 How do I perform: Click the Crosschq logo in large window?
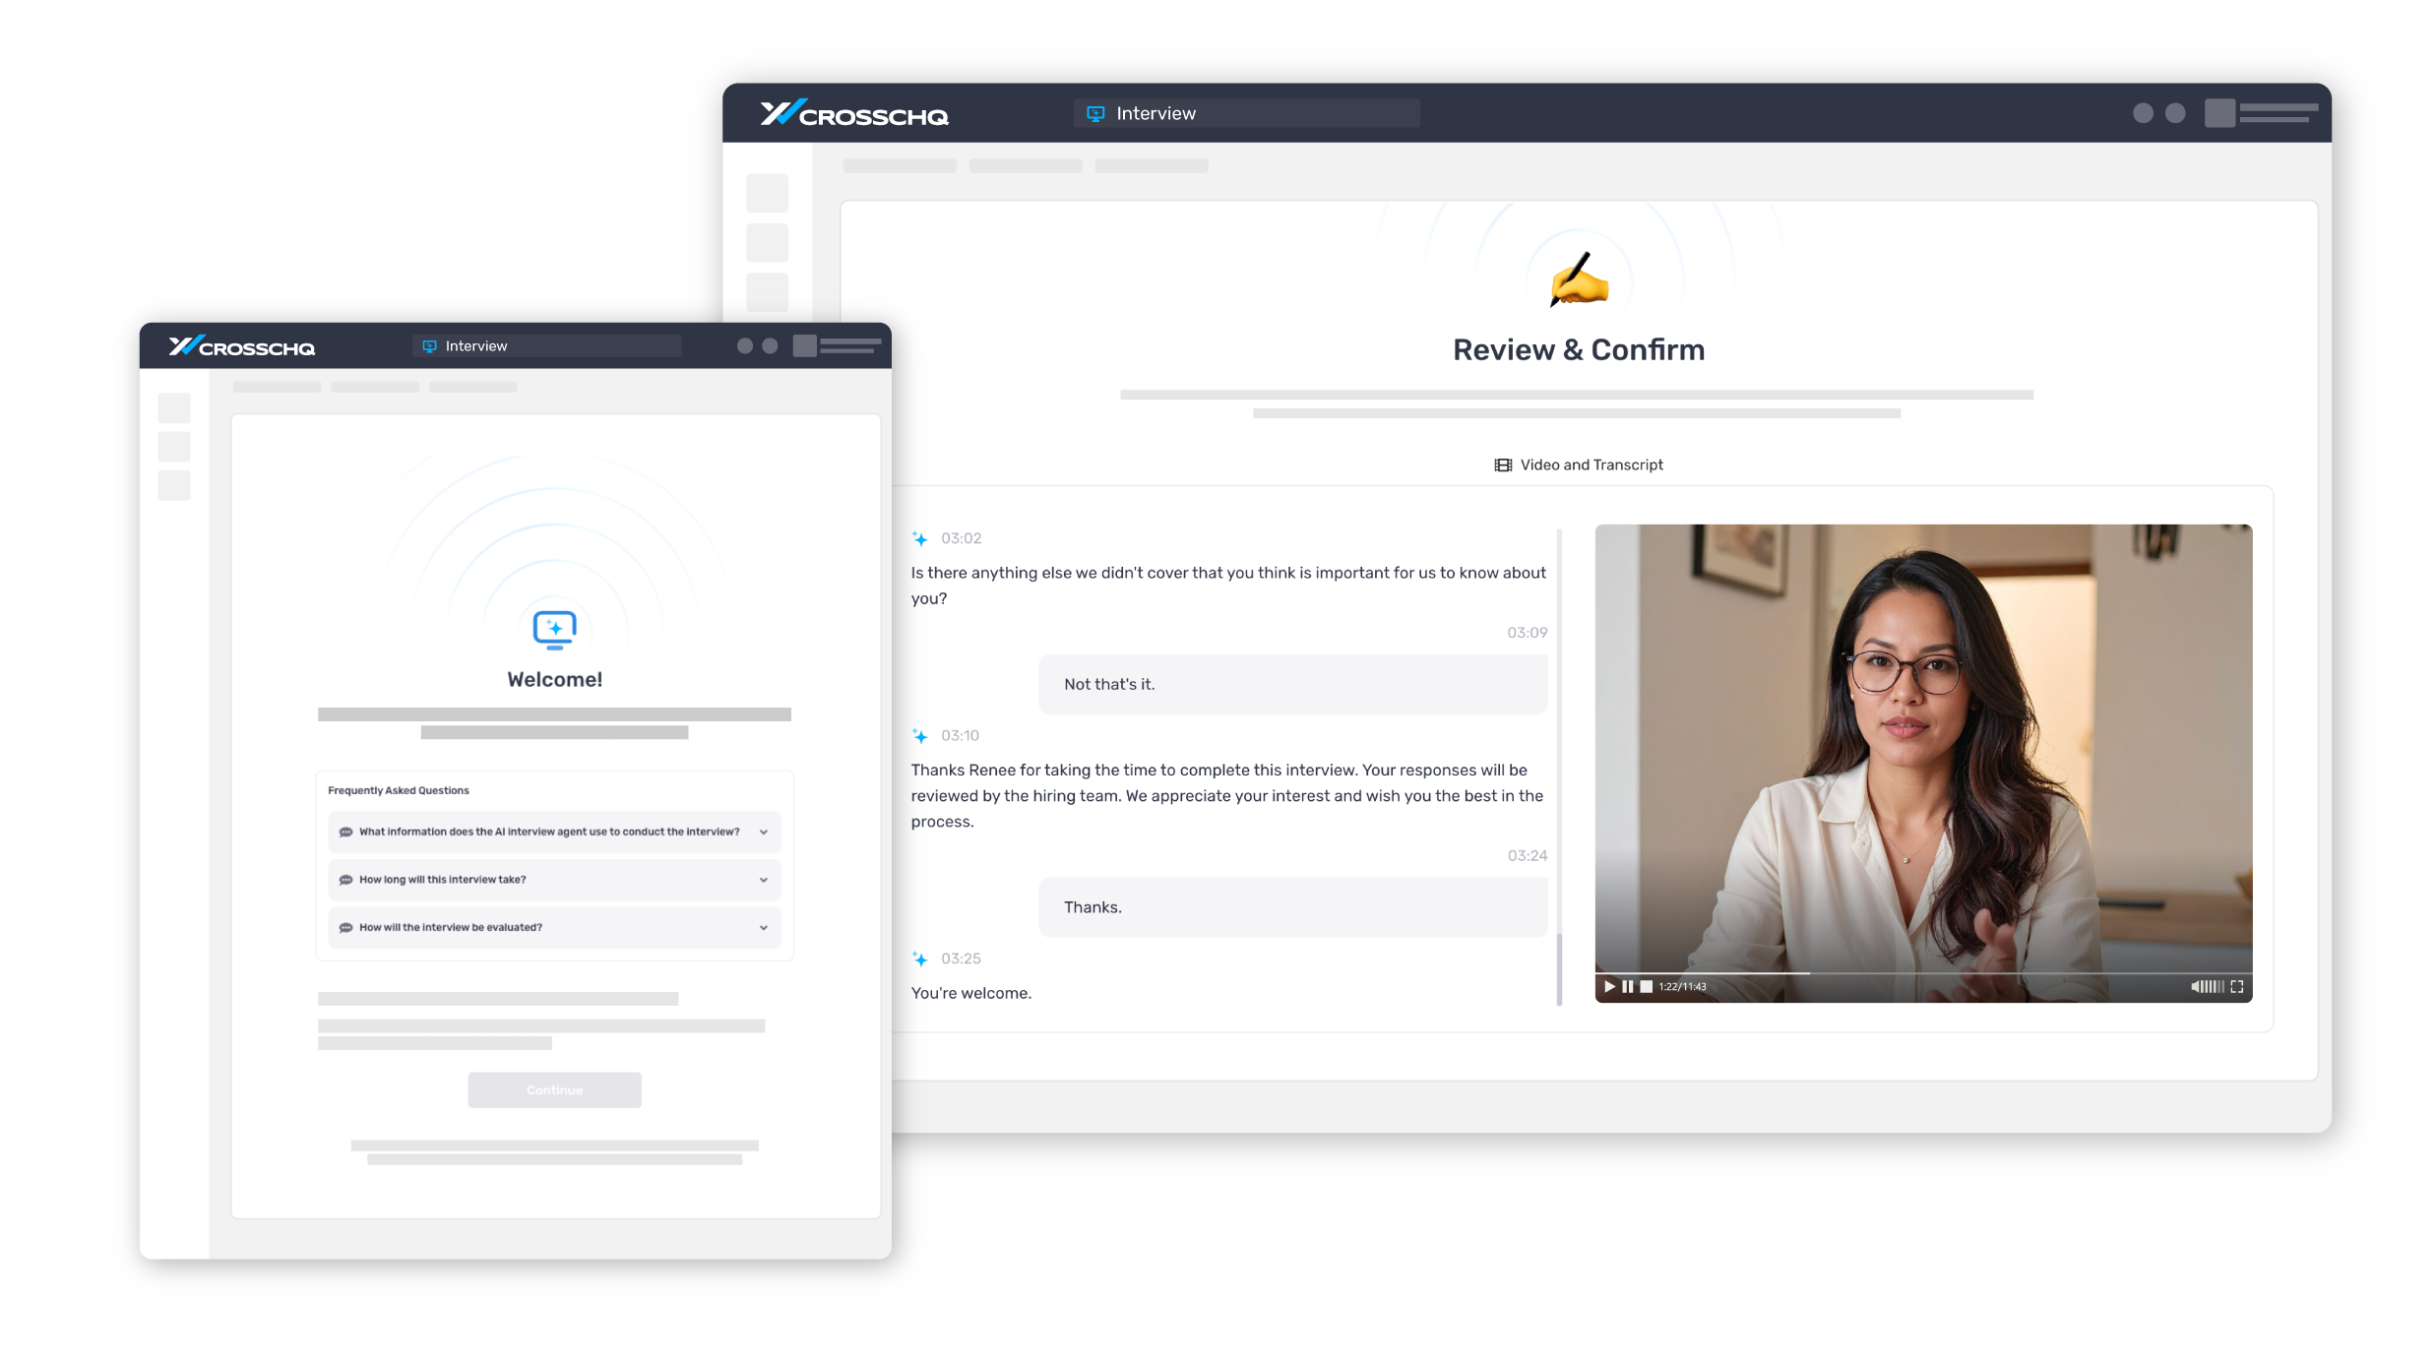pyautogui.click(x=853, y=114)
